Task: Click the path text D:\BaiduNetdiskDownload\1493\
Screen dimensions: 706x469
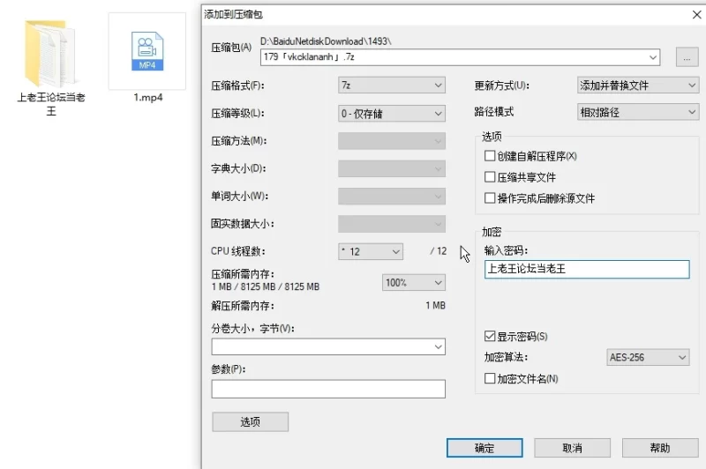Action: (326, 41)
